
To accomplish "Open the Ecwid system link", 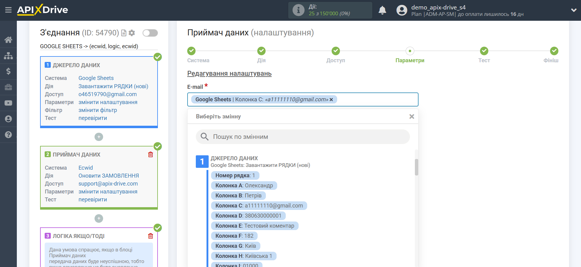I will 86,168.
